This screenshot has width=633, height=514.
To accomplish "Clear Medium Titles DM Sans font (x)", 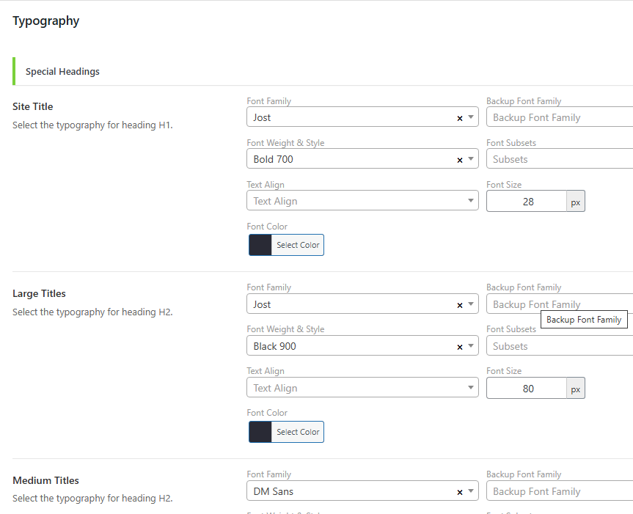I will tap(460, 492).
